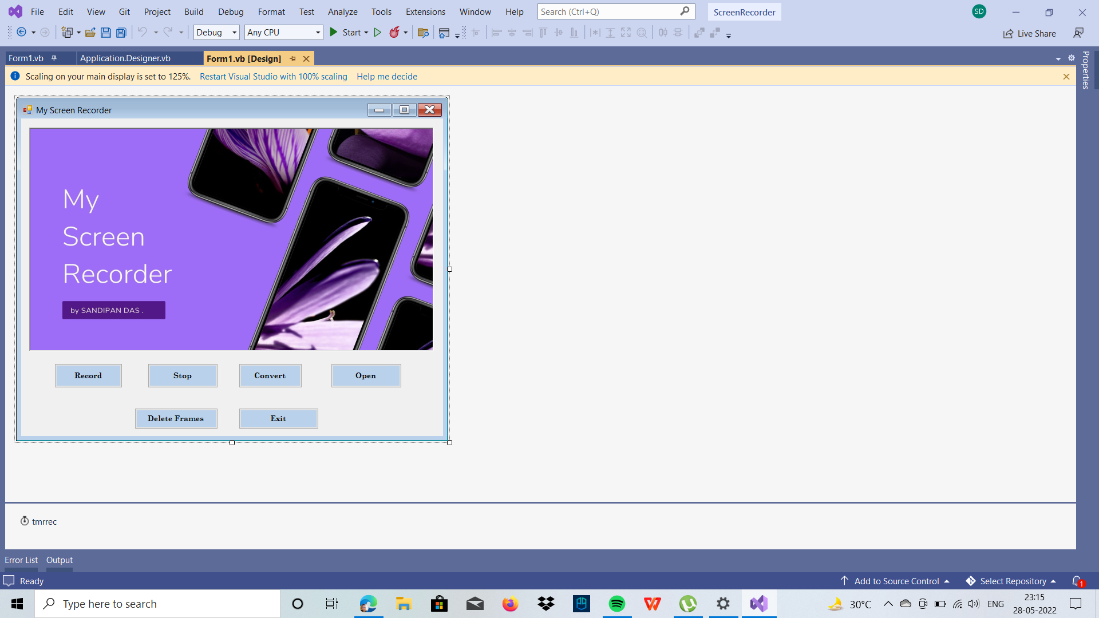Viewport: 1099px width, 618px height.
Task: Open a file with the open folder icon
Action: pos(90,33)
